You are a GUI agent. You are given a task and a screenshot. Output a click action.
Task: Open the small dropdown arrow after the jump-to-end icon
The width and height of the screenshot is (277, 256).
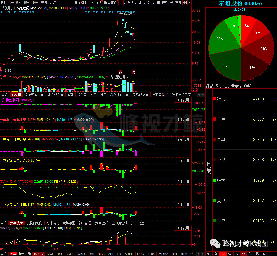(x=189, y=3)
